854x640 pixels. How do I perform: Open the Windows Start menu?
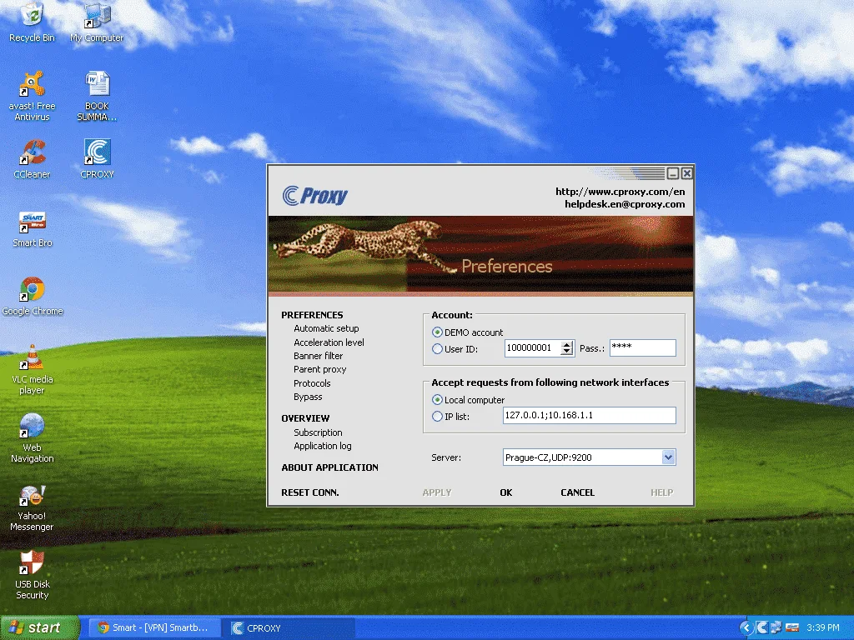pos(39,627)
